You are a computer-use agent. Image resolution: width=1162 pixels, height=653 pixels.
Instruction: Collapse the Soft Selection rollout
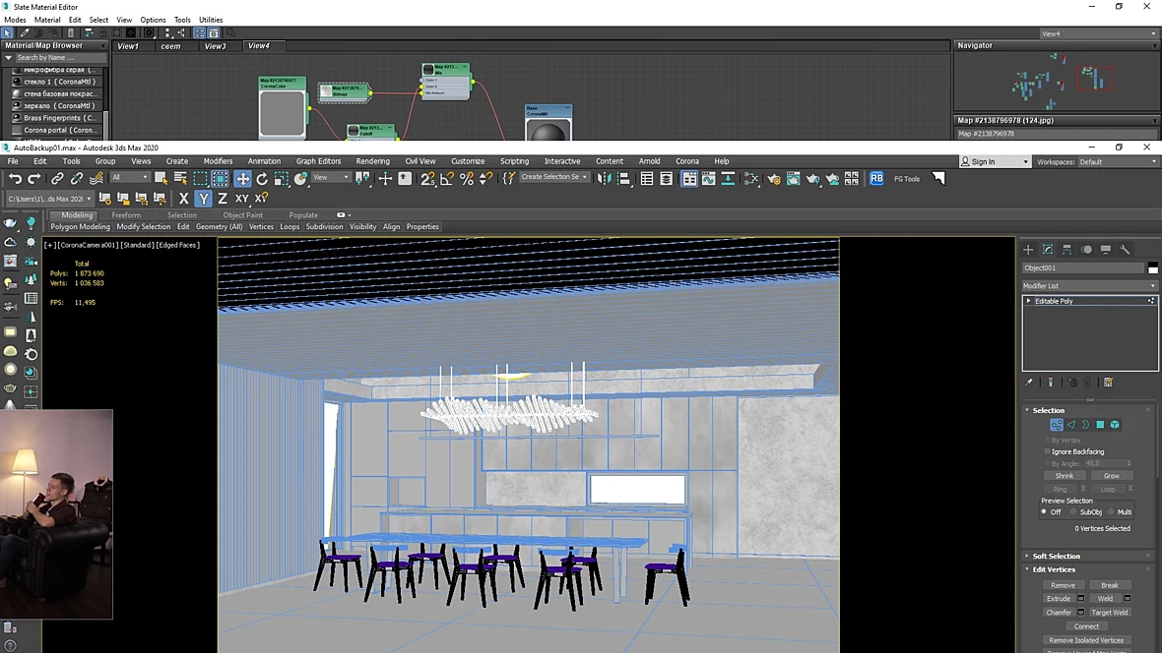point(1056,556)
